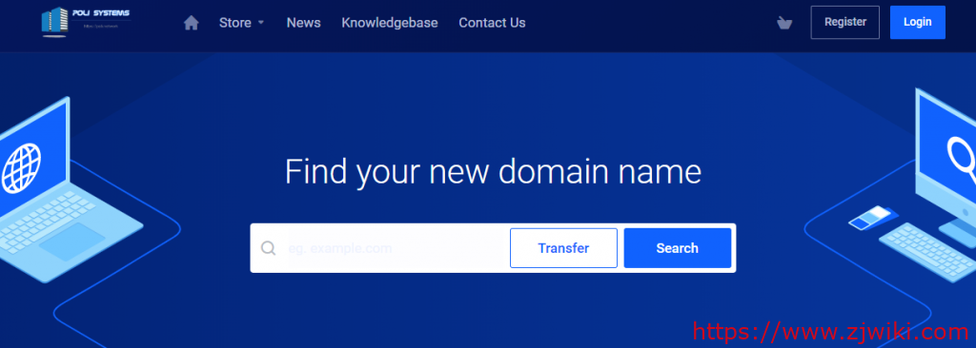Click the Poli Systems logo

click(x=86, y=23)
